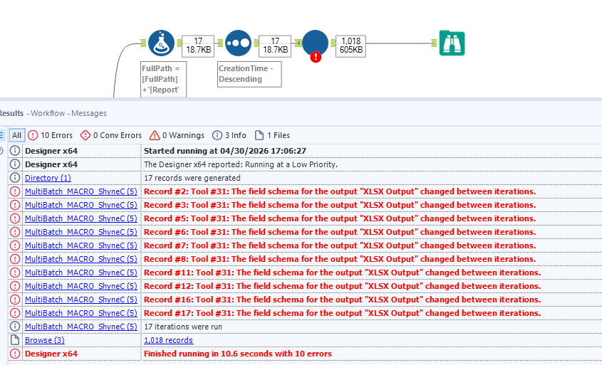Click the error icon on the Finished running row
This screenshot has height=365, width=602.
15,354
